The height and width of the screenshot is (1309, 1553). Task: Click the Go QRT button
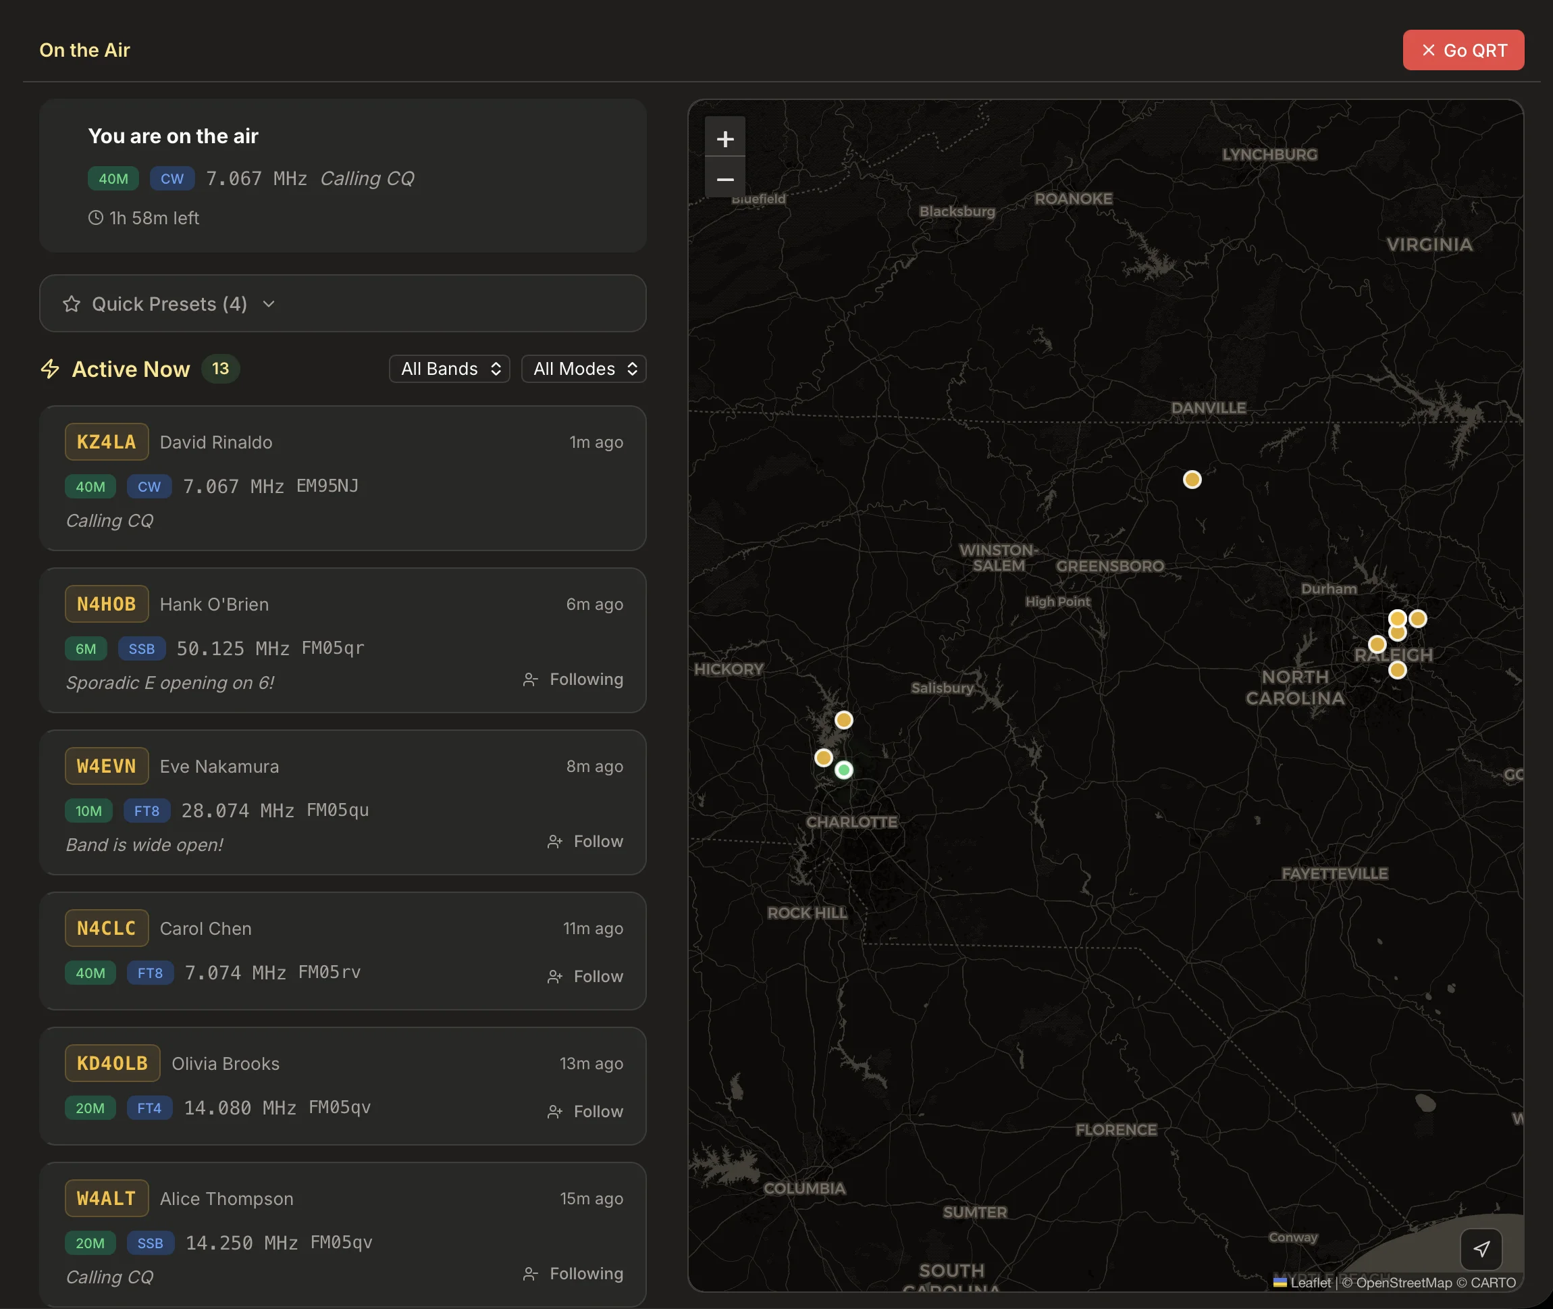point(1463,50)
